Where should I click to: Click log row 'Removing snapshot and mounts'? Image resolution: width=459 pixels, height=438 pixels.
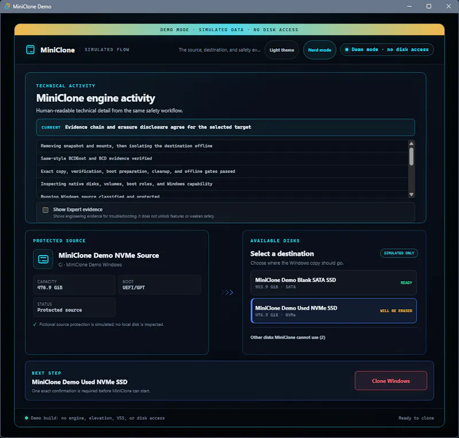223,146
